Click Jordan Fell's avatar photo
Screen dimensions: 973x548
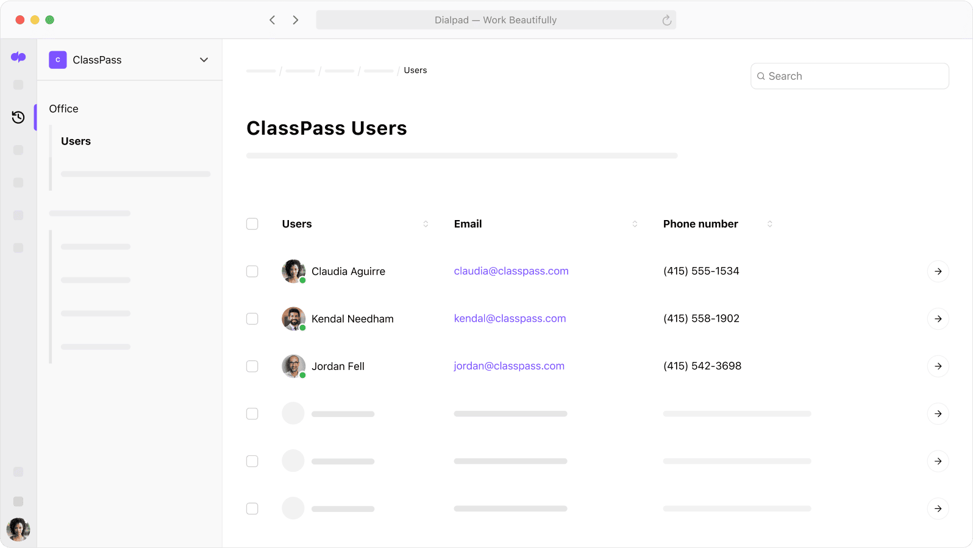click(293, 366)
